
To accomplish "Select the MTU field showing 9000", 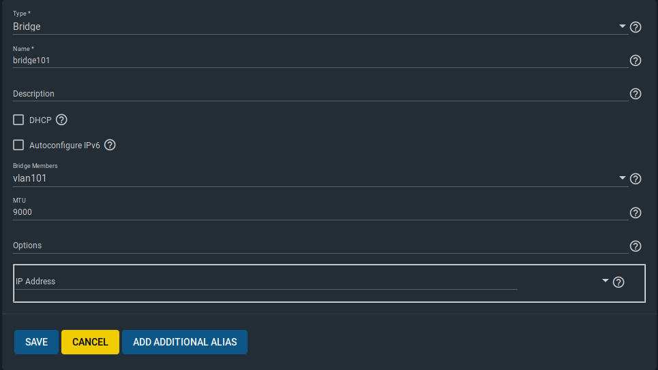I will coord(320,212).
